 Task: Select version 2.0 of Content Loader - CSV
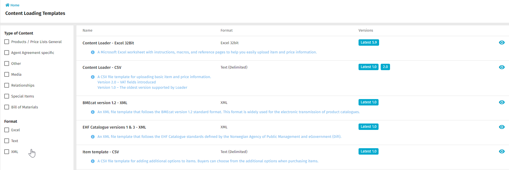(x=385, y=67)
